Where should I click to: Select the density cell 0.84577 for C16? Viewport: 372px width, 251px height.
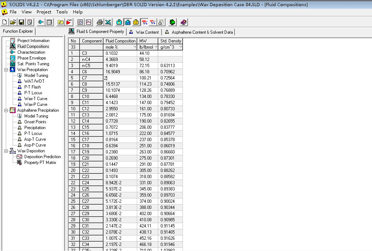[x=170, y=133]
